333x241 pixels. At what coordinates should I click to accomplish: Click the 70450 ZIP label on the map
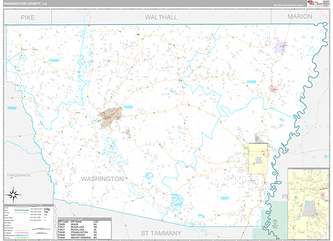pos(54,60)
